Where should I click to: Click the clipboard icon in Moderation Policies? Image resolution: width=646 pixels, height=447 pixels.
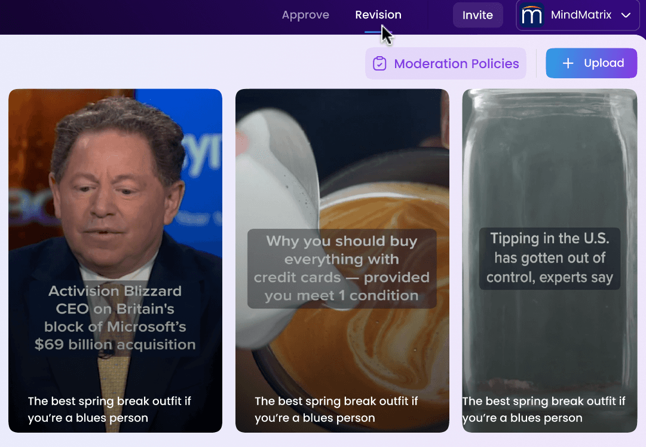[x=379, y=63]
